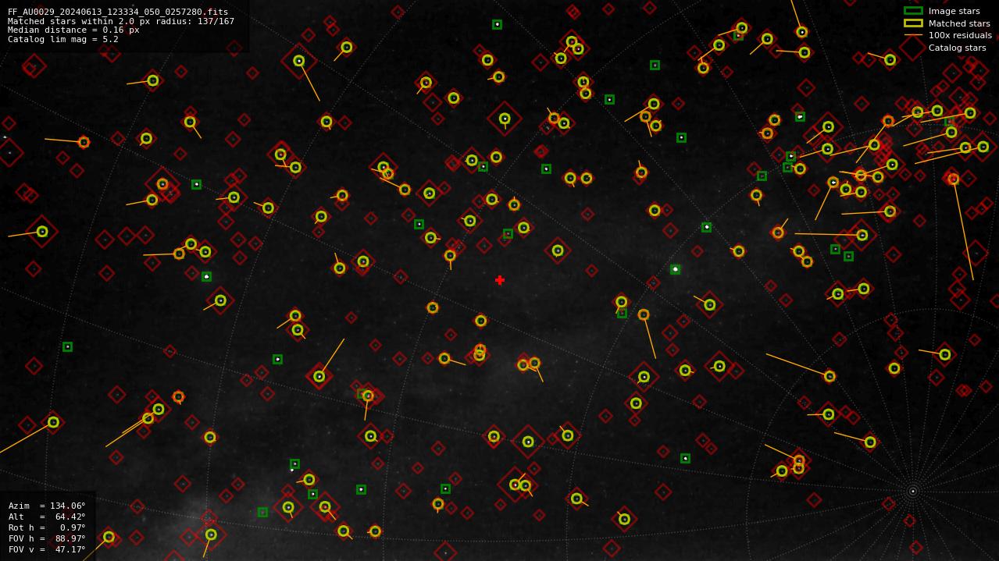Click the Rot h = 0.97° readout

[47, 527]
